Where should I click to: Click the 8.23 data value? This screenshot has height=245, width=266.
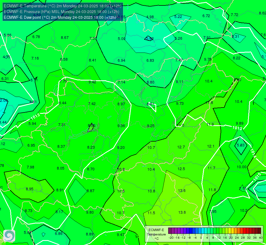click(x=91, y=147)
